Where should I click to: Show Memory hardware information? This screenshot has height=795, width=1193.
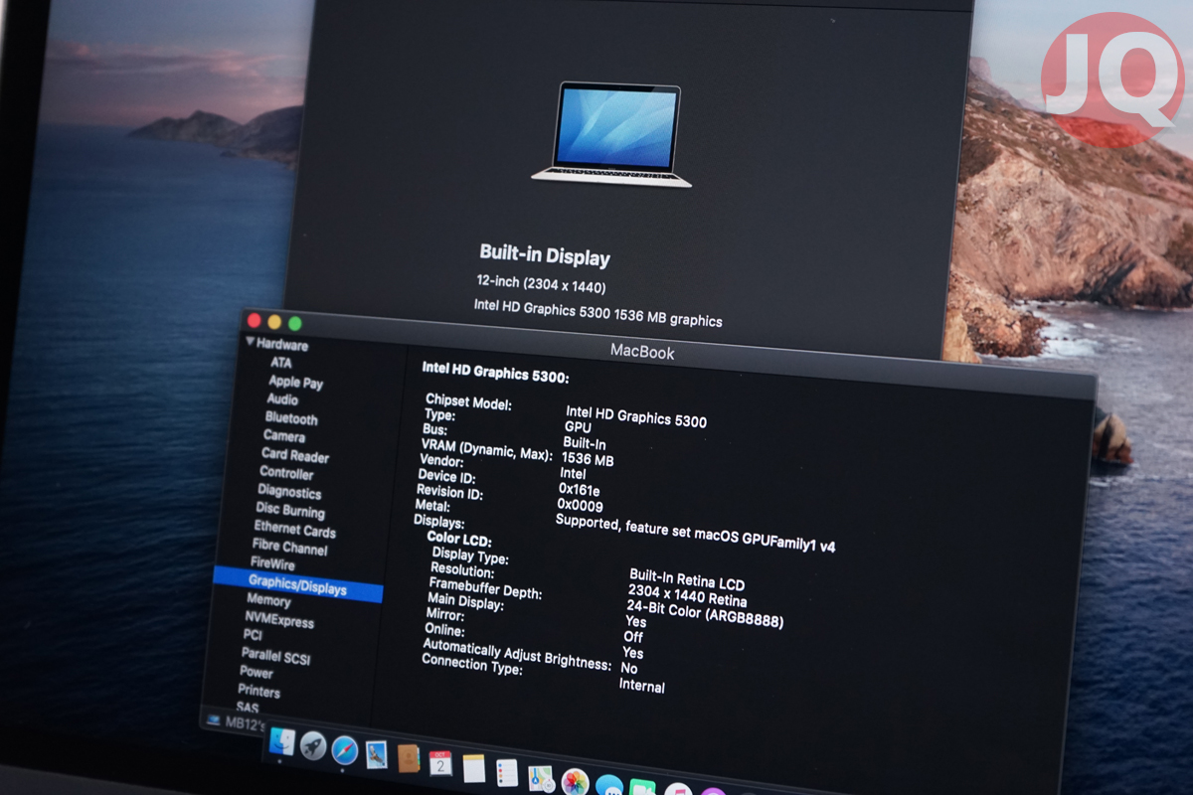pos(268,601)
